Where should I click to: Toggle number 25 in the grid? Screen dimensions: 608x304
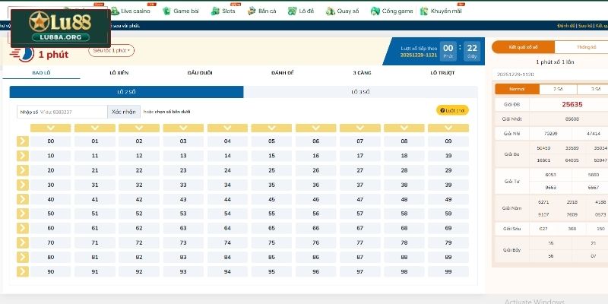[x=227, y=170]
